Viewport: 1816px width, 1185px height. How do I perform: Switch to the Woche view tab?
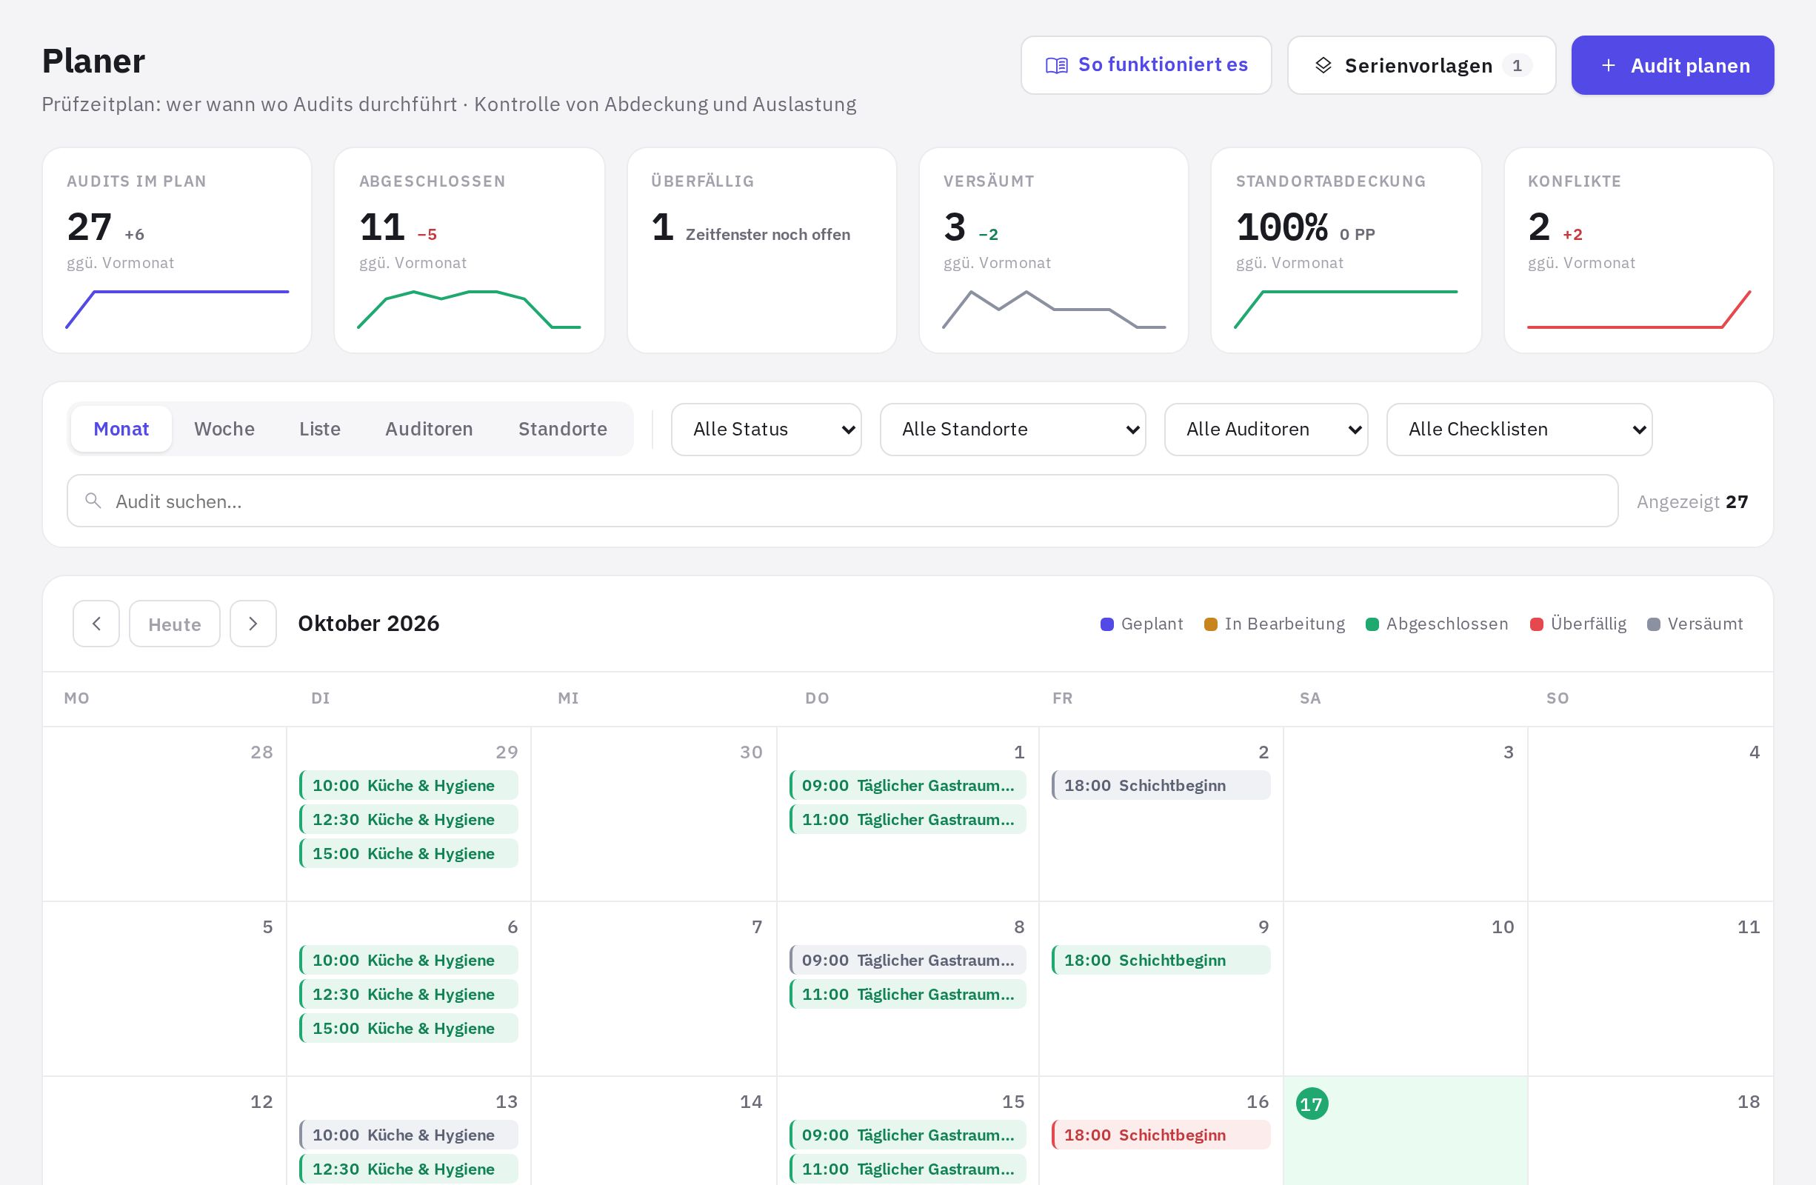click(x=224, y=429)
